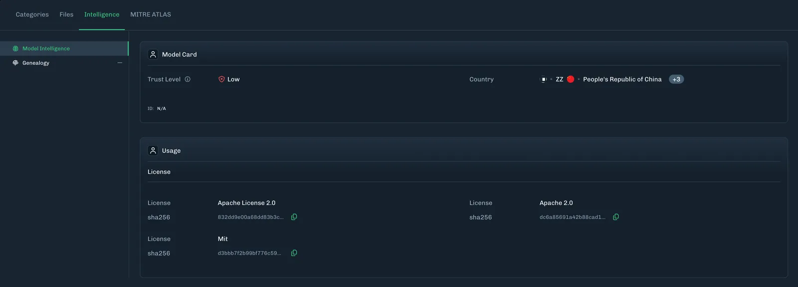Viewport: 798px width, 287px height.
Task: Copy the Mit license sha256 hash
Action: pos(294,253)
